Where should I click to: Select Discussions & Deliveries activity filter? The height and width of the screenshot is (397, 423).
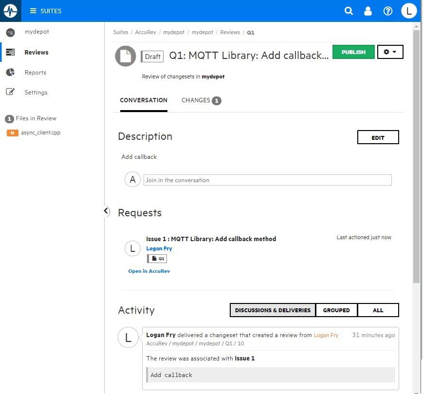pyautogui.click(x=273, y=310)
